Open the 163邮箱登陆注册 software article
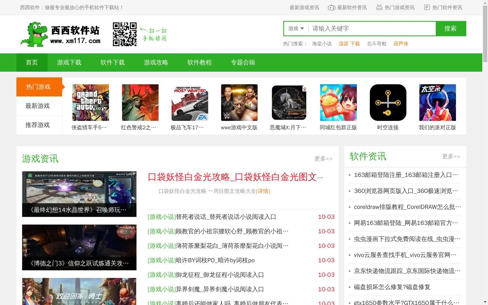Image resolution: width=488 pixels, height=305 pixels. point(406,175)
